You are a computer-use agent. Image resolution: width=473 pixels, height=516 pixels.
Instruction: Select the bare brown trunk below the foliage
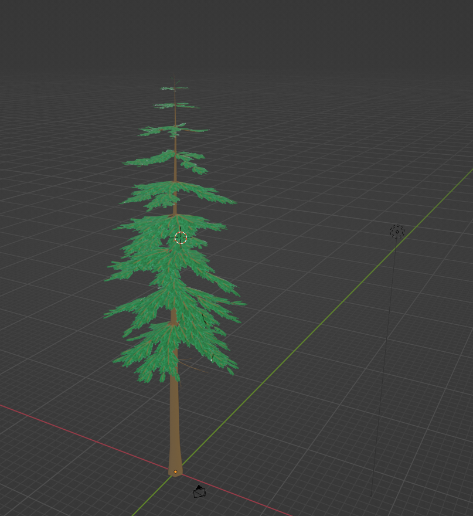(x=175, y=422)
